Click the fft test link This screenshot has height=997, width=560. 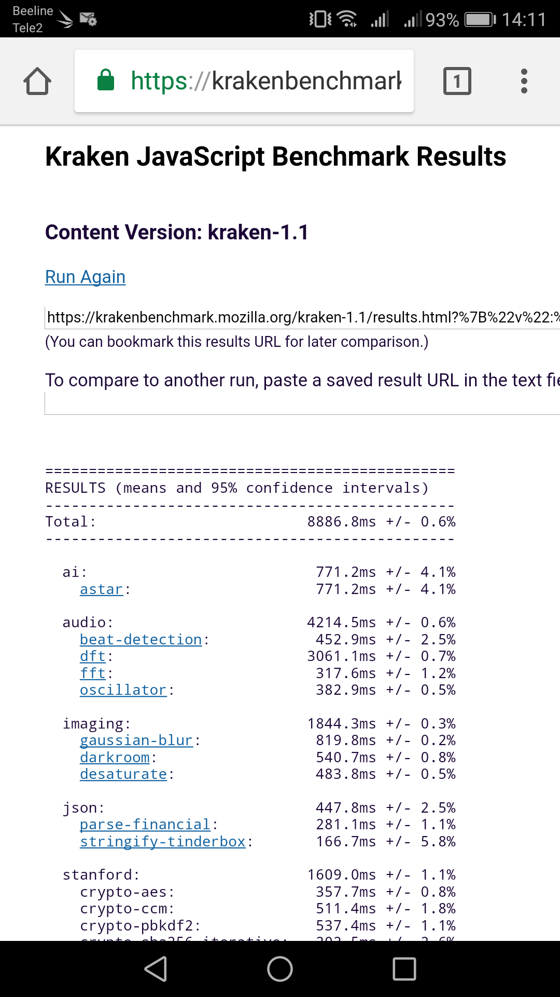(x=93, y=673)
